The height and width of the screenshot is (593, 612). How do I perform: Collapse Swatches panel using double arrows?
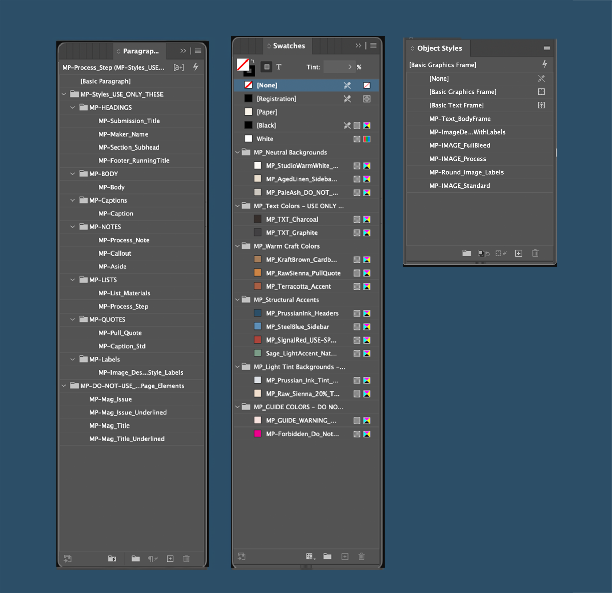358,46
